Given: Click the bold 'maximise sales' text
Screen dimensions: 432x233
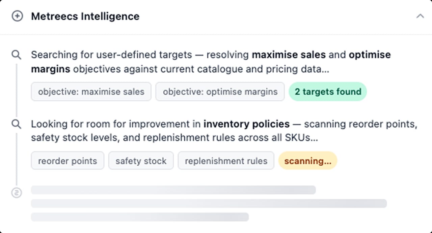Looking at the screenshot, I should pos(289,55).
